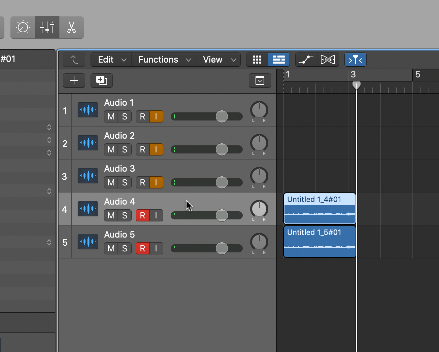Image resolution: width=439 pixels, height=352 pixels.
Task: Adjust the pan knob on Audio 3
Action: pyautogui.click(x=259, y=176)
